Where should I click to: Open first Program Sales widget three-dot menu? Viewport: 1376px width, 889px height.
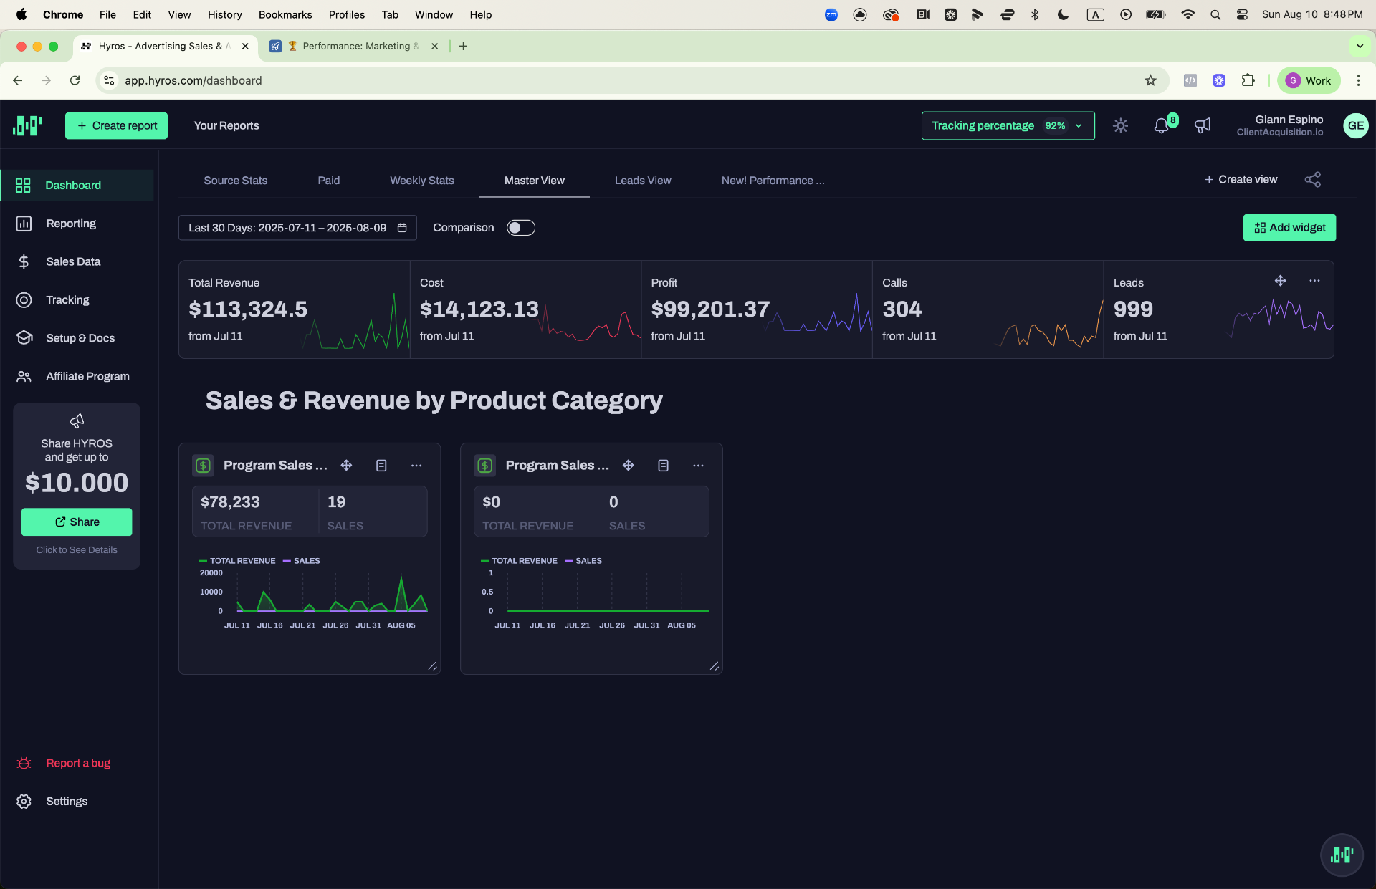(416, 466)
